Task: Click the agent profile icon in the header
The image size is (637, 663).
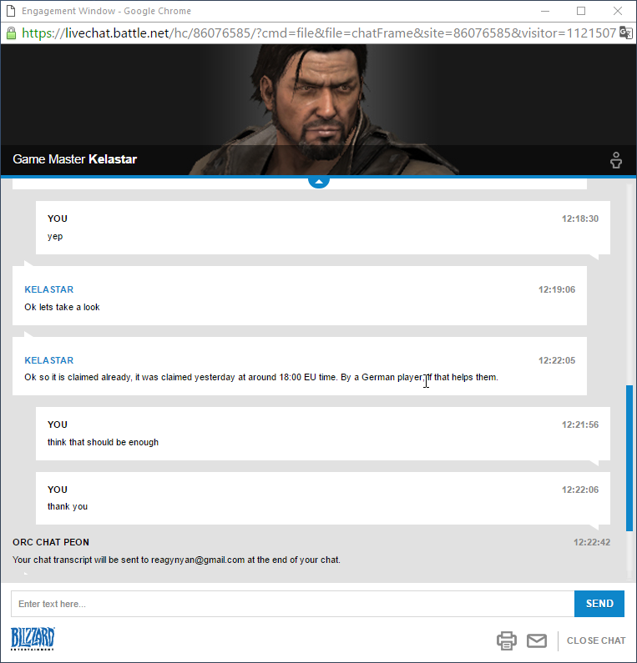Action: tap(616, 160)
